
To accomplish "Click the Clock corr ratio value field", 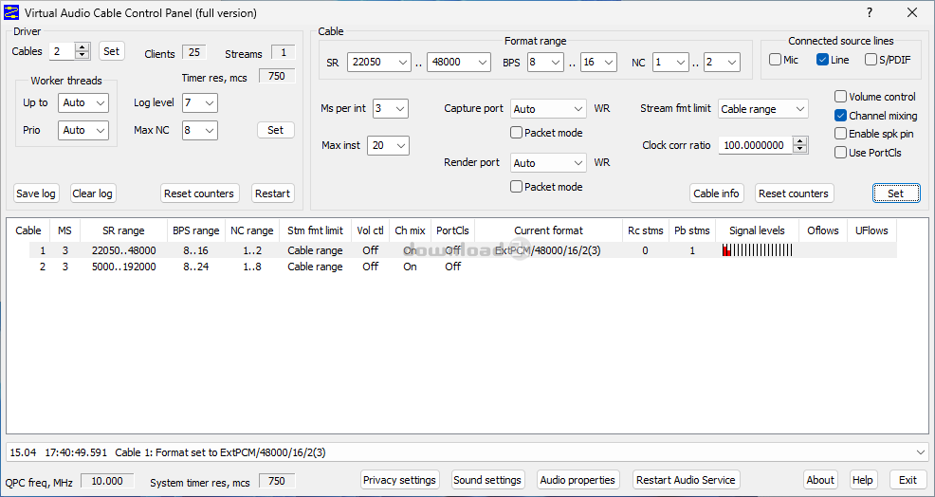I will (756, 145).
